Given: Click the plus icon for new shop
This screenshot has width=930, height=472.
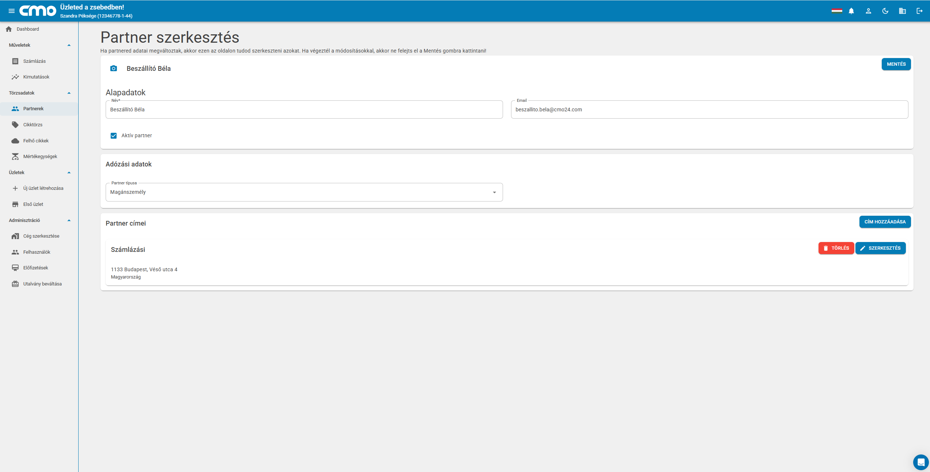Looking at the screenshot, I should (15, 188).
